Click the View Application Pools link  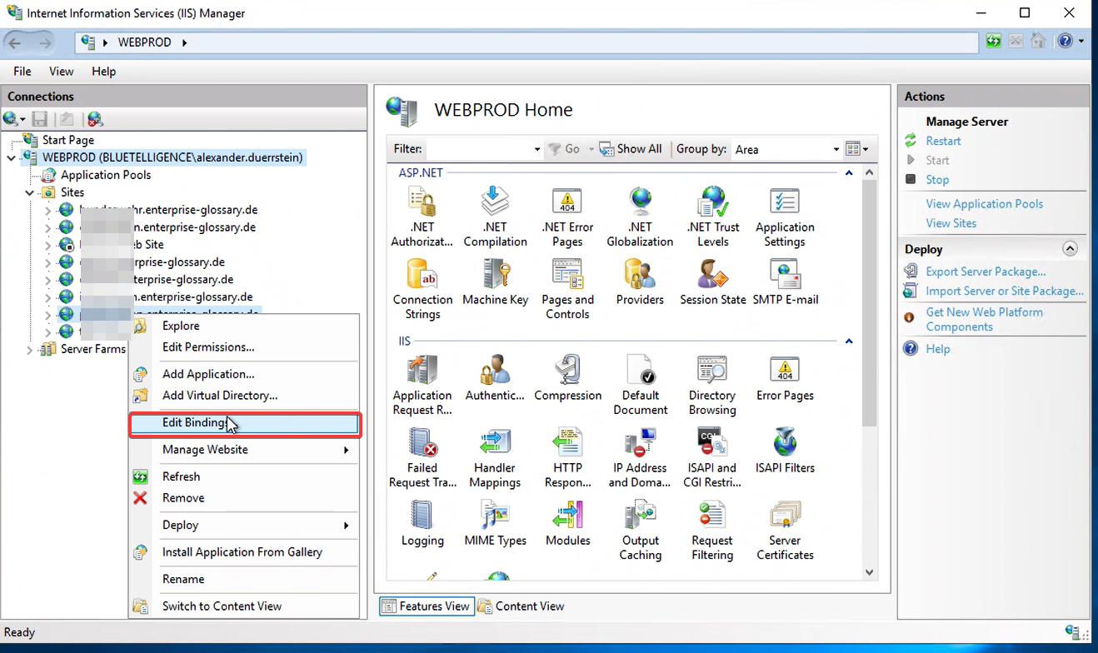coord(984,204)
